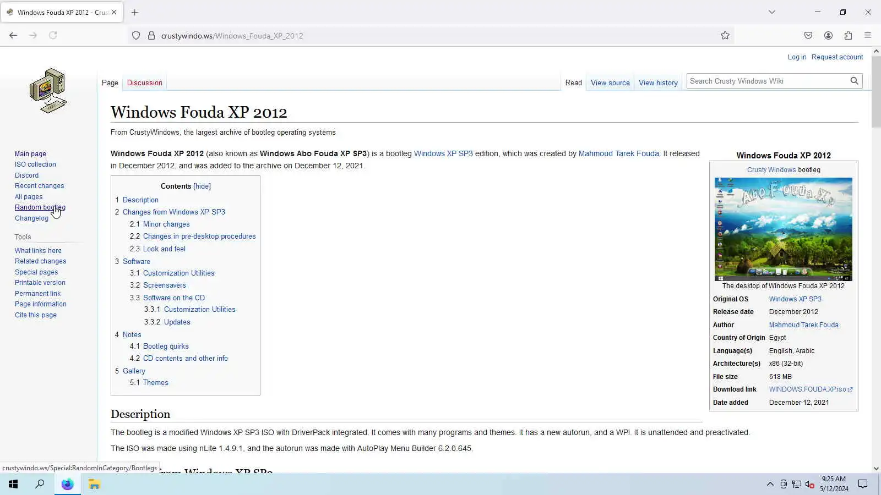Open the Discord sidebar link
Viewport: 881px width, 495px height.
(x=26, y=175)
